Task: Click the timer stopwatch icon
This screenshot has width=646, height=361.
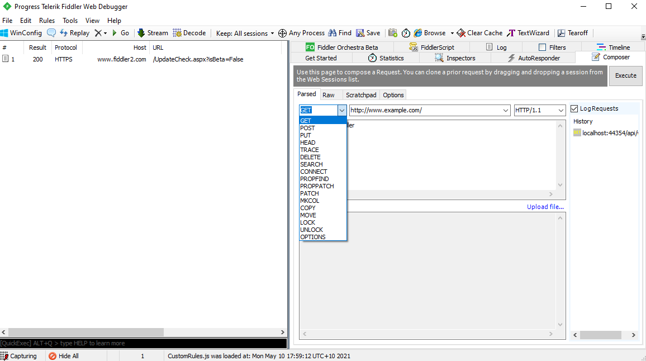Action: coord(406,33)
